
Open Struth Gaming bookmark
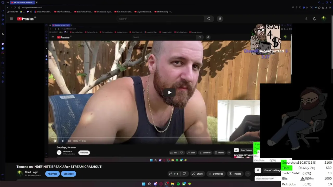[163, 12]
